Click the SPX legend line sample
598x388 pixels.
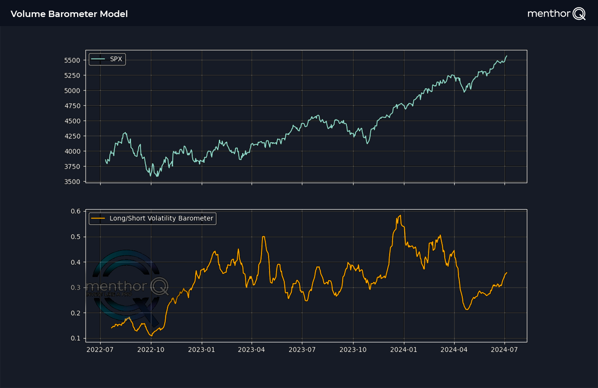[98, 59]
